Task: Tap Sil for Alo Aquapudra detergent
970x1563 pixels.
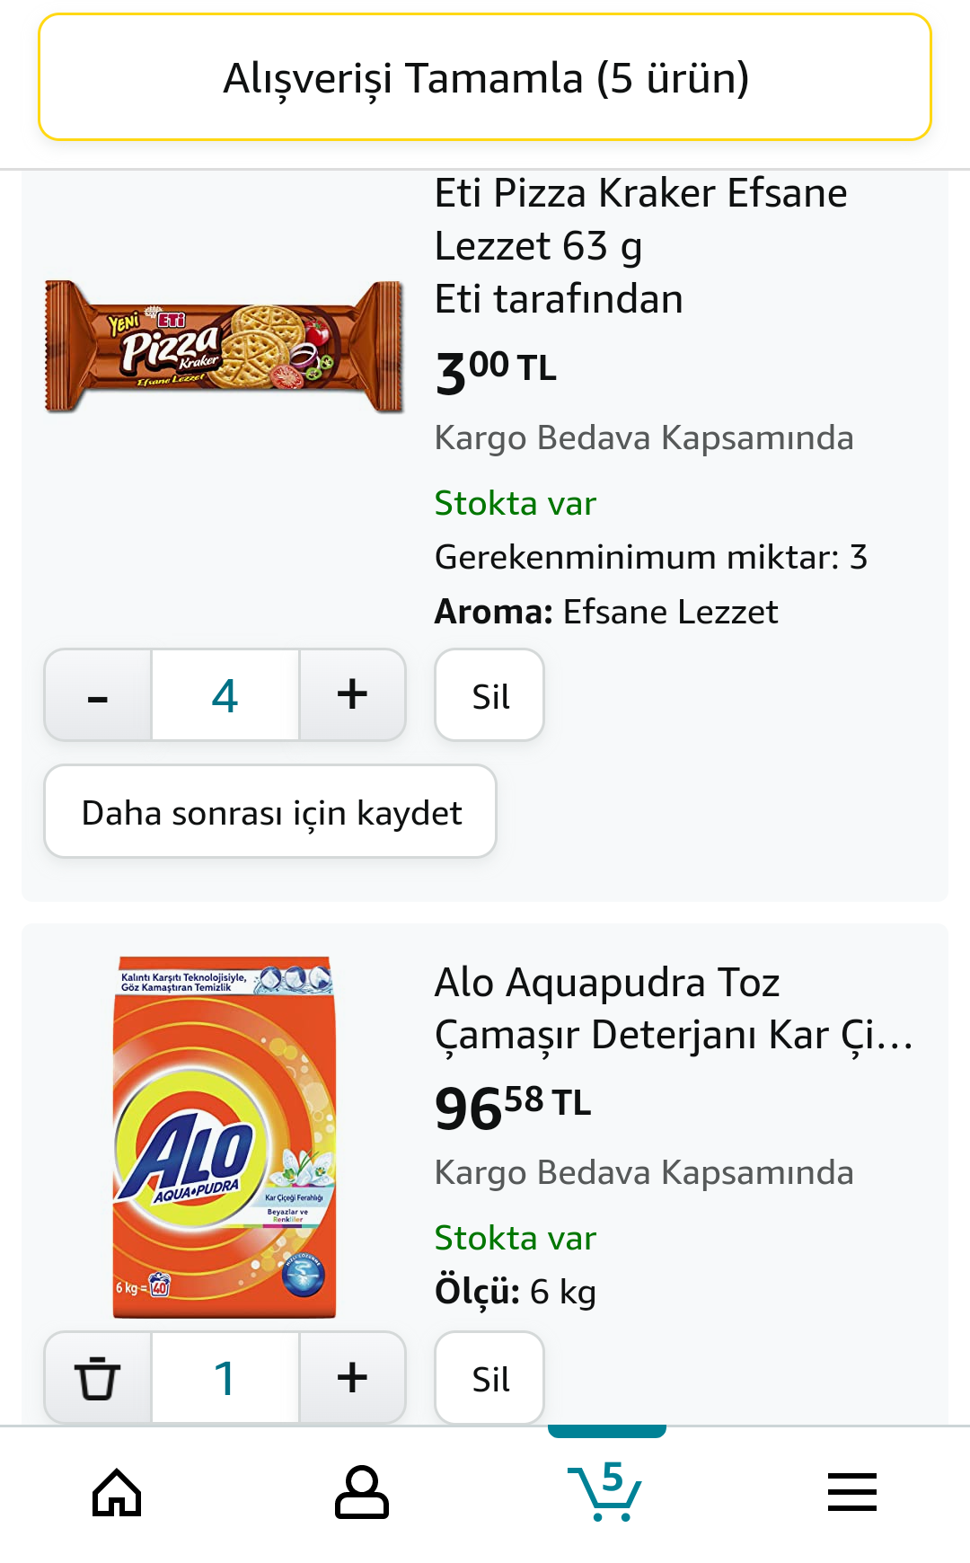Action: click(489, 1378)
